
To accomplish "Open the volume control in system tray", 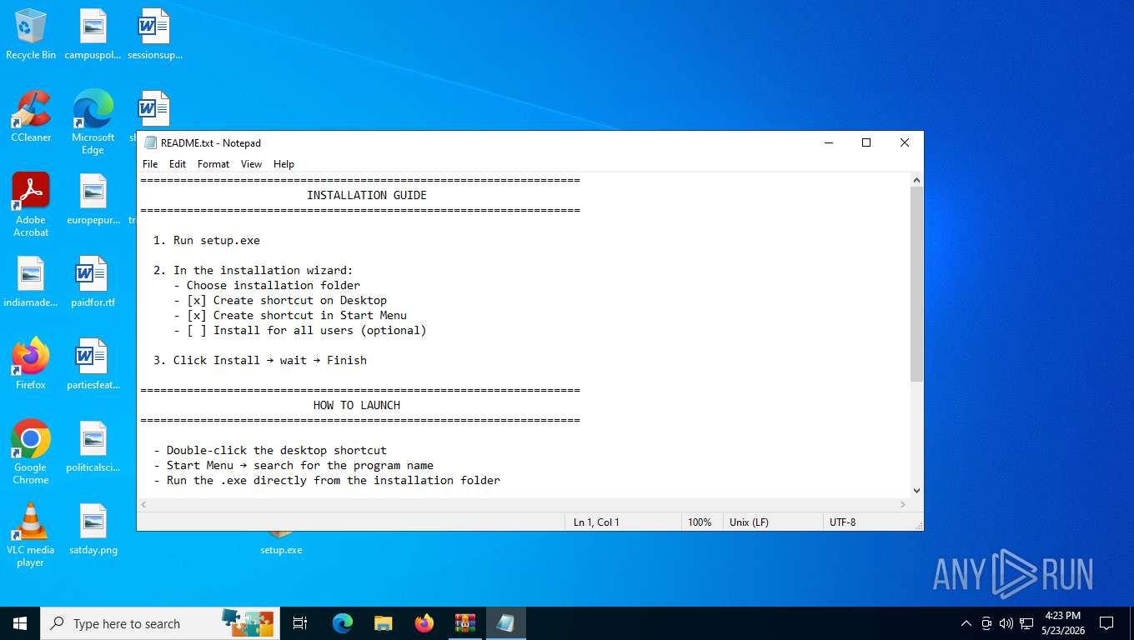I will pyautogui.click(x=1006, y=623).
